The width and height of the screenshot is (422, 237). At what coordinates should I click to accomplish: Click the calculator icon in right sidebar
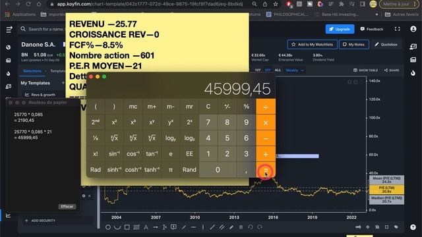point(413,60)
